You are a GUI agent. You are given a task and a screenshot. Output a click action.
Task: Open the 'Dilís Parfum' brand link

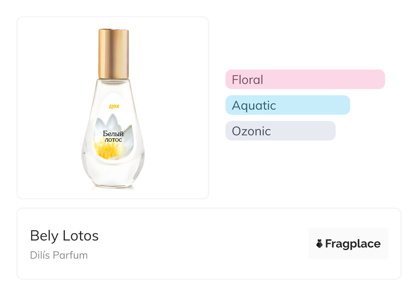coord(59,255)
